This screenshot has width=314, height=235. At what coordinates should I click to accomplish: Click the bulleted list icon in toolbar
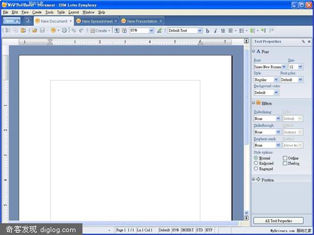(x=242, y=31)
